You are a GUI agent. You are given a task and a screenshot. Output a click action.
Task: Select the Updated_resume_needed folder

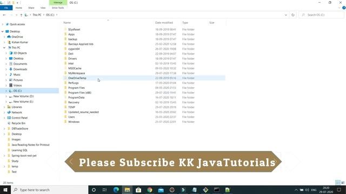tap(83, 112)
